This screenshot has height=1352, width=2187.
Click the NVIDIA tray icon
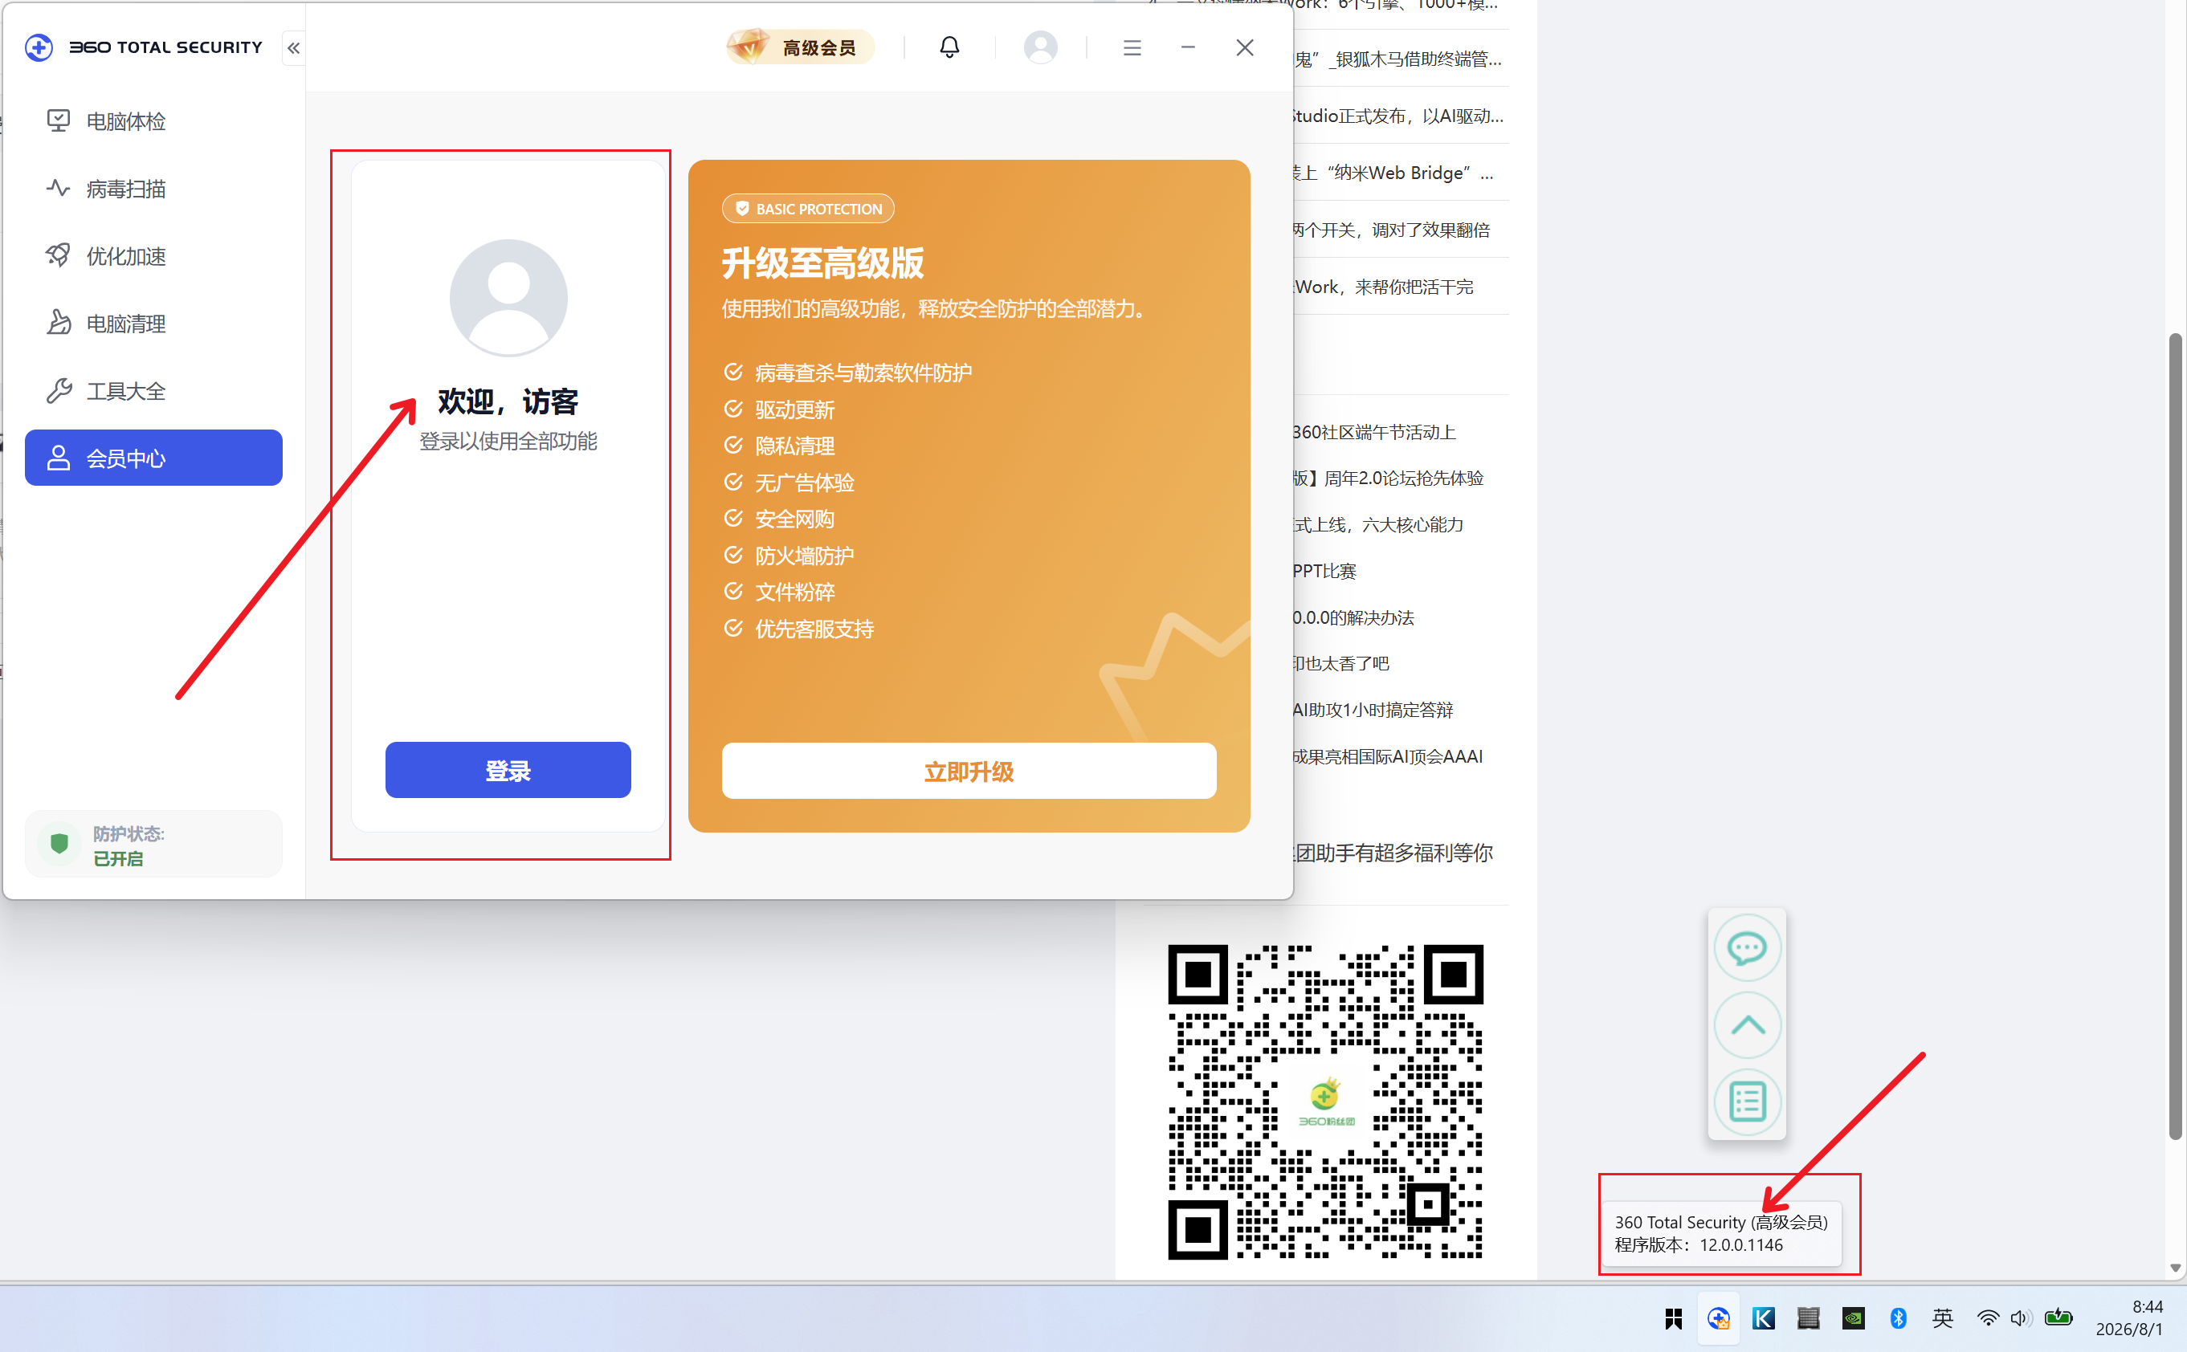click(1852, 1319)
